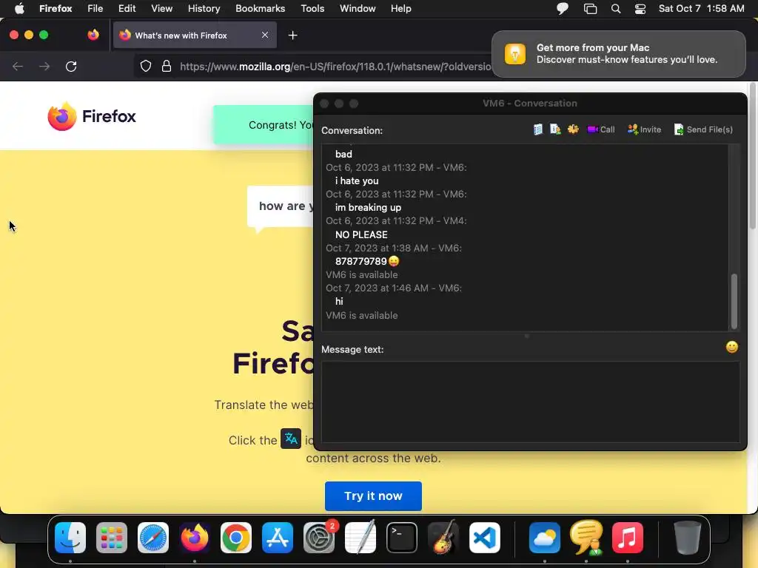
Task: Click the tongue emoji in the message
Action: 394,261
